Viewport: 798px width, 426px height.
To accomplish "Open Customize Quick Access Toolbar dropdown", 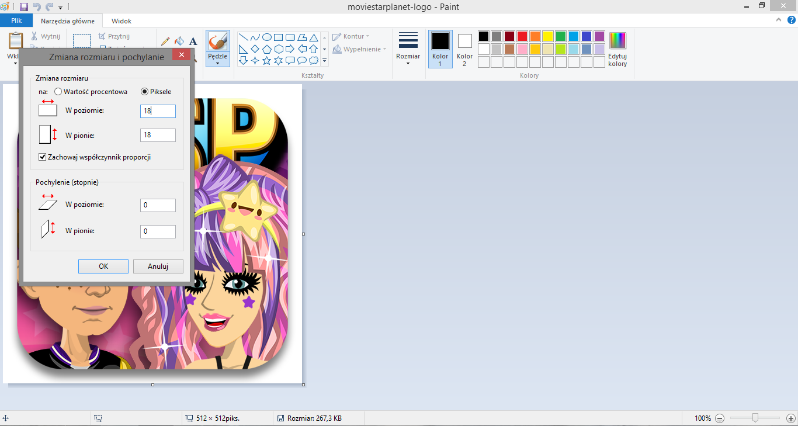I will [x=61, y=8].
